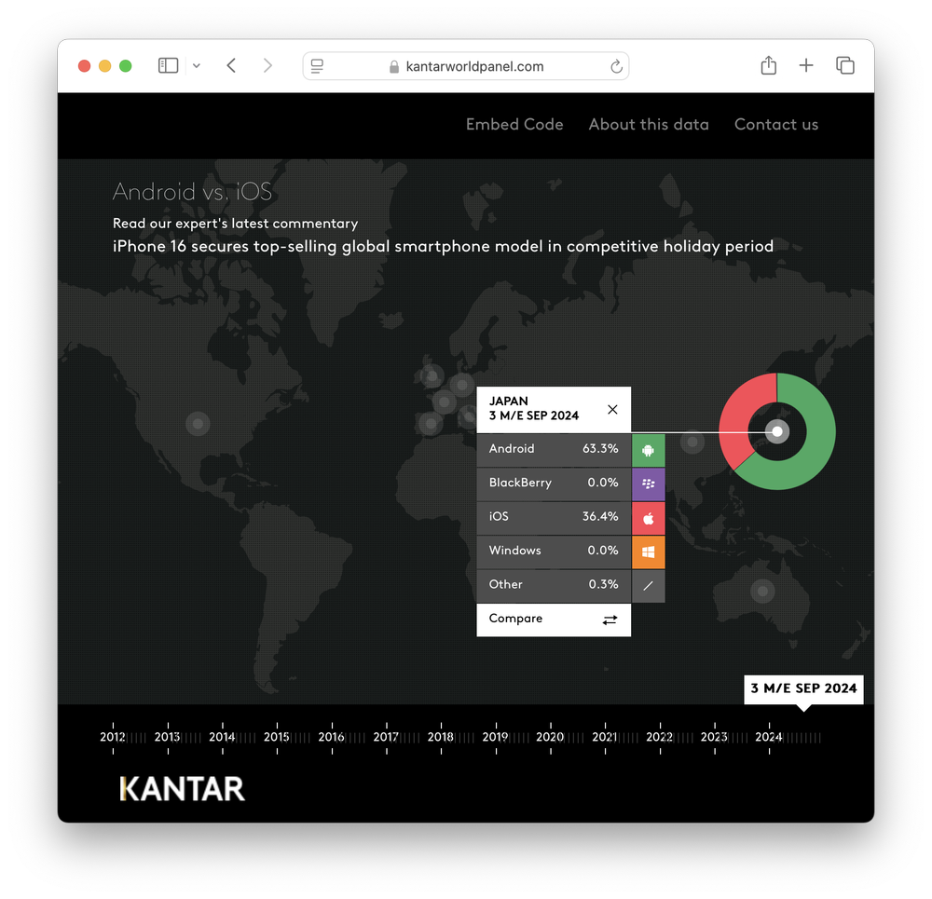This screenshot has height=899, width=932.
Task: Jump to 2018 on the timeline
Action: point(441,737)
